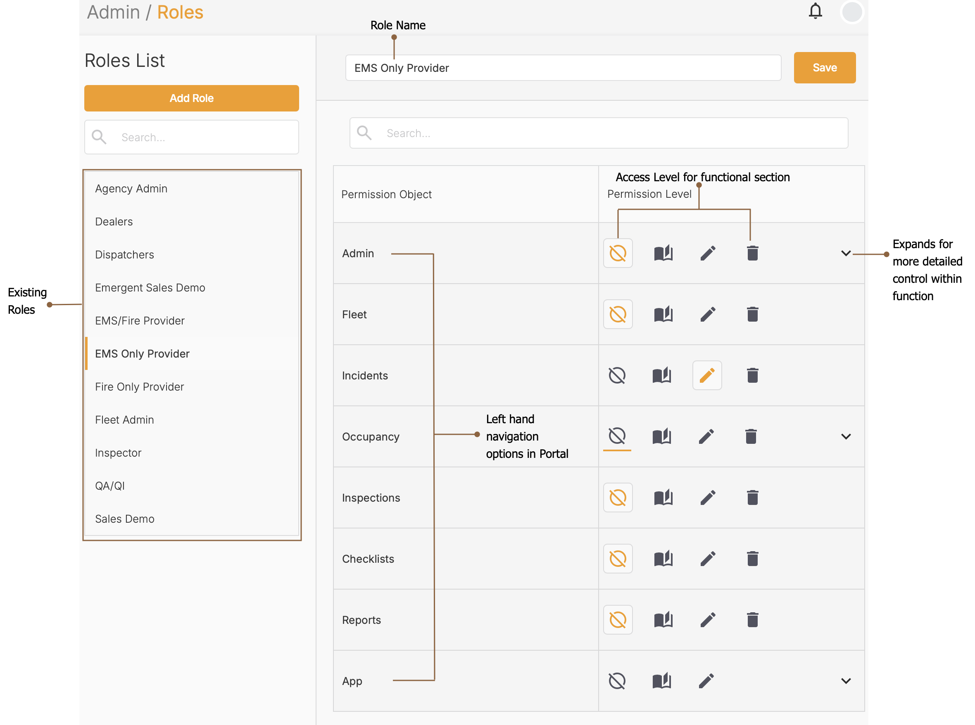
Task: Set Fleet permission to edit pencil
Action: [x=708, y=314]
